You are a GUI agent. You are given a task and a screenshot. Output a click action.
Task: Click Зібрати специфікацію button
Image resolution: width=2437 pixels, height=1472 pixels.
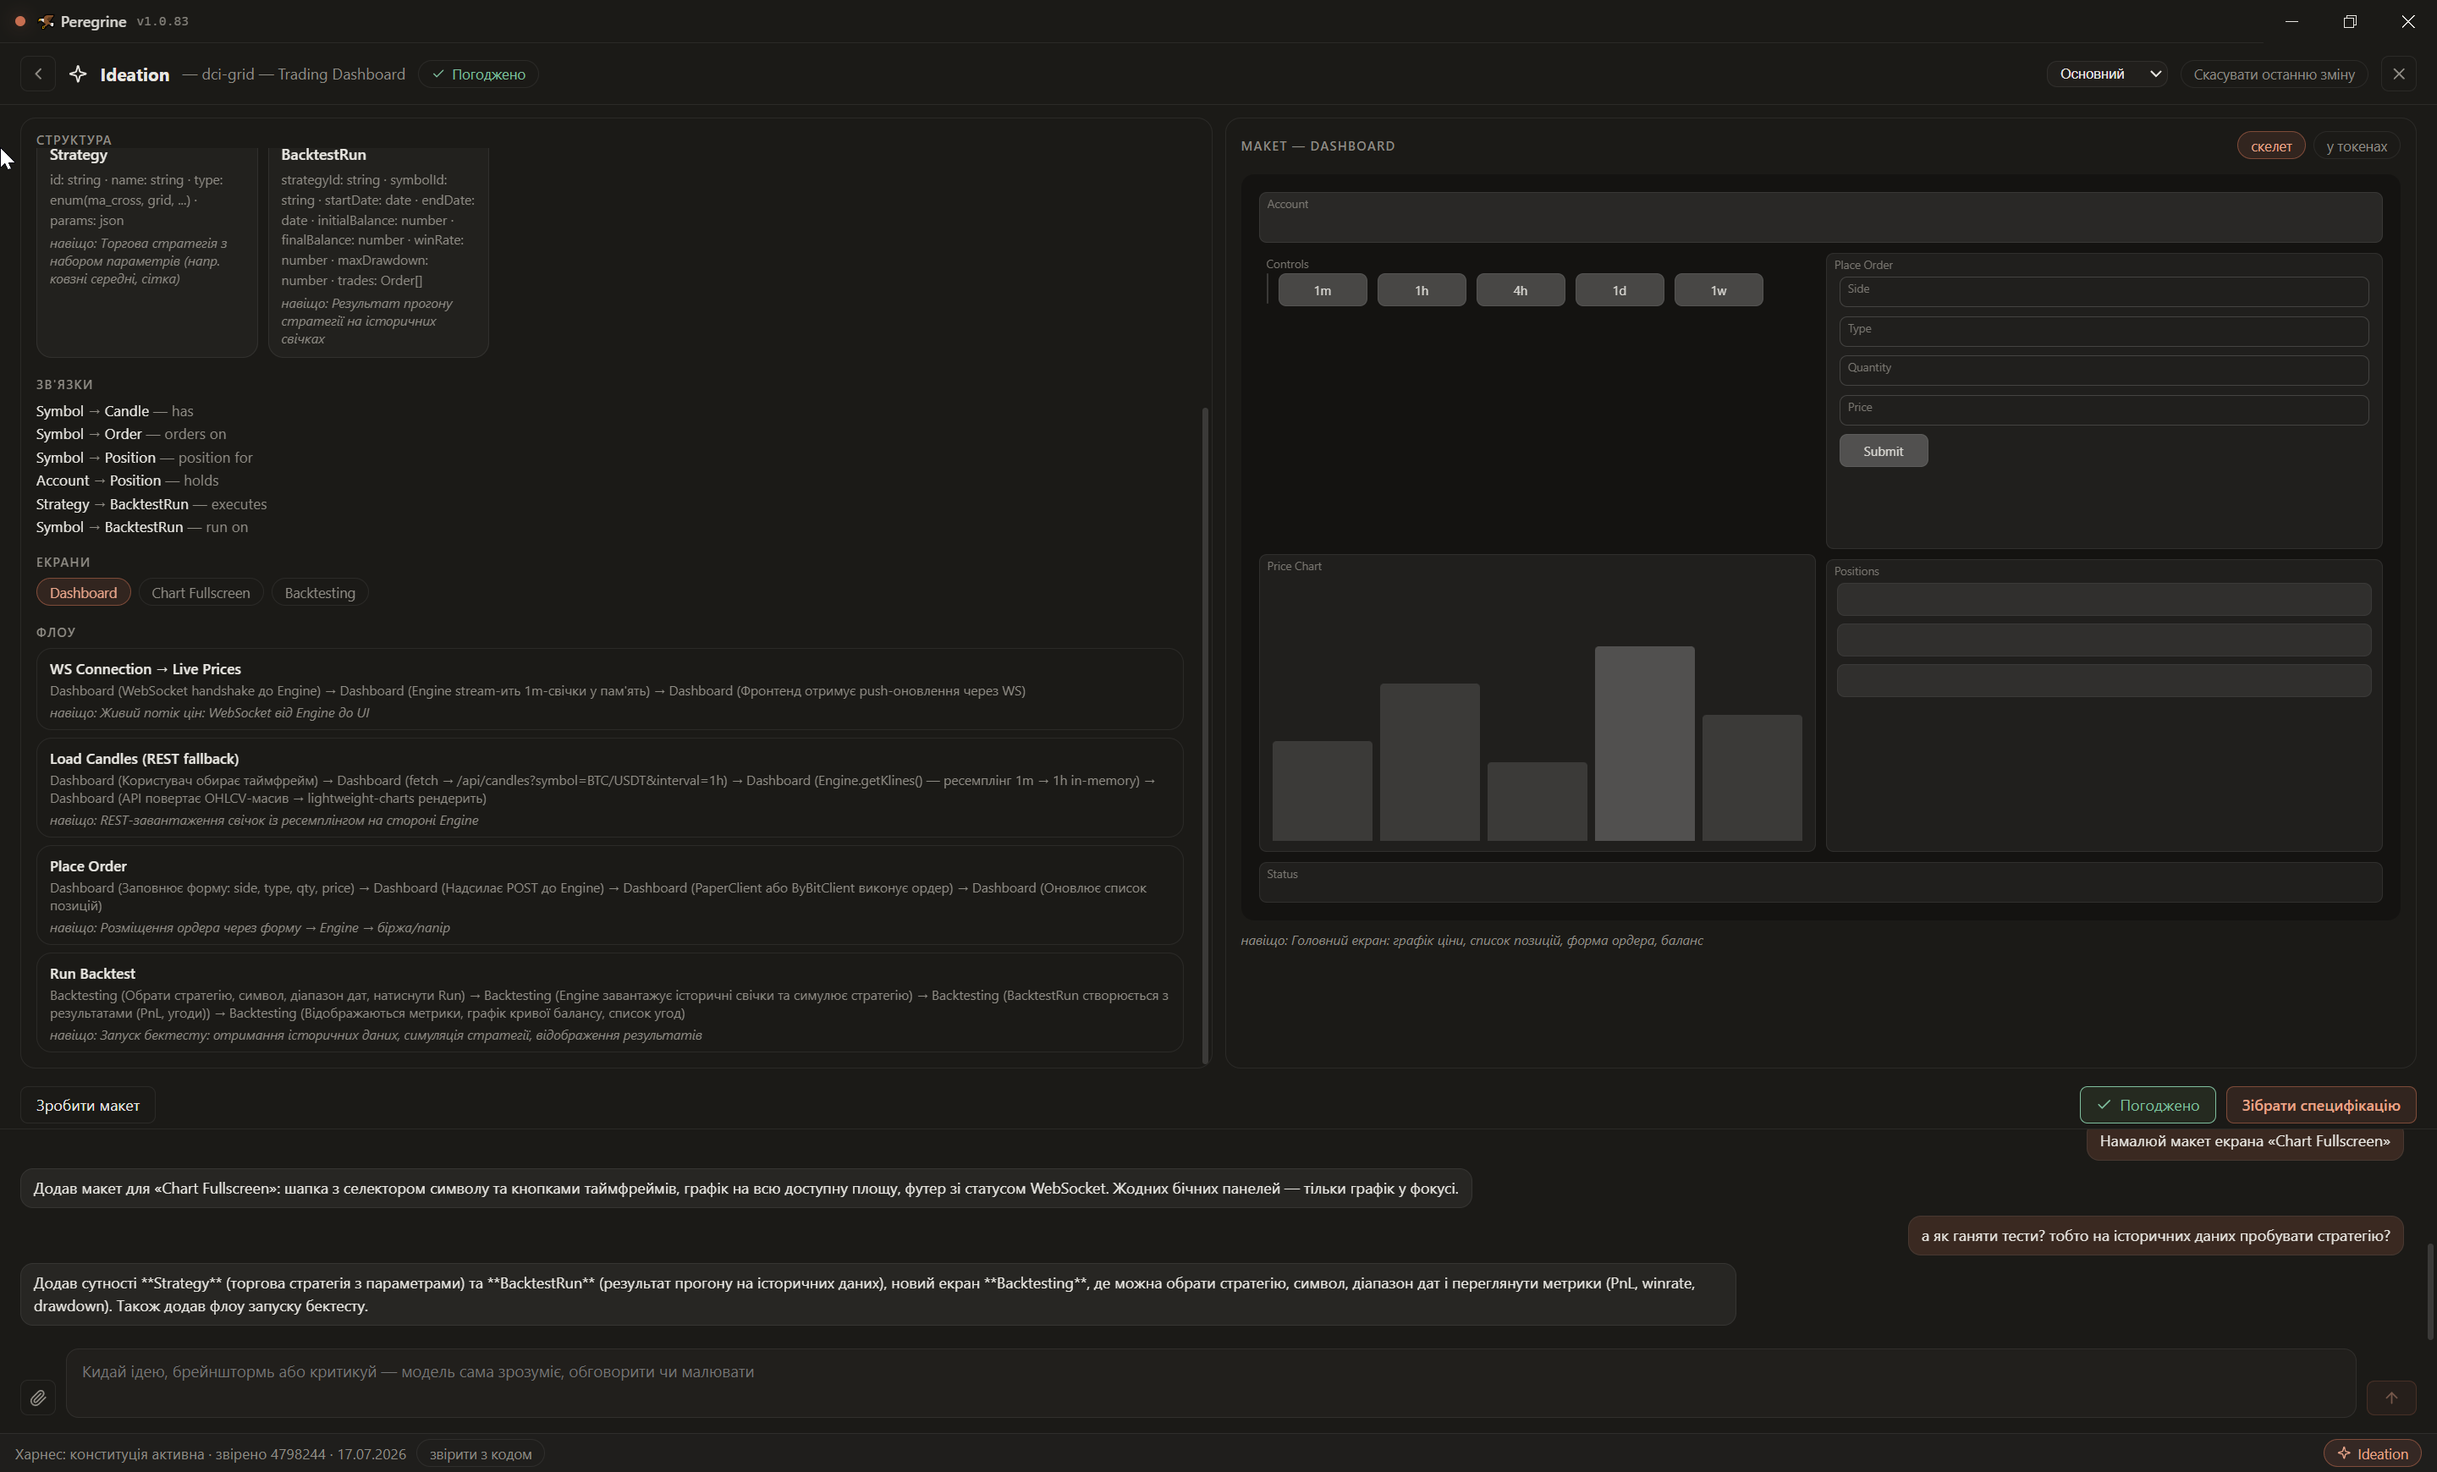tap(2320, 1107)
